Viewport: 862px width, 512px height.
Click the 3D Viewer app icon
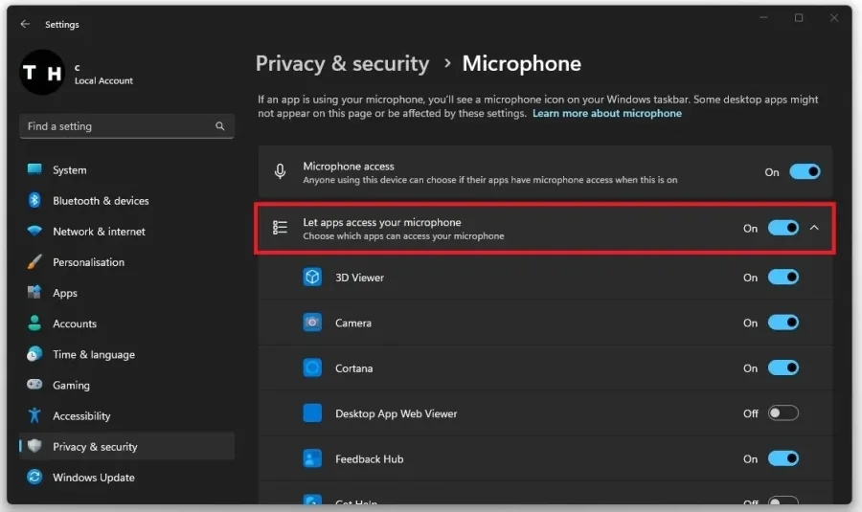pos(312,277)
